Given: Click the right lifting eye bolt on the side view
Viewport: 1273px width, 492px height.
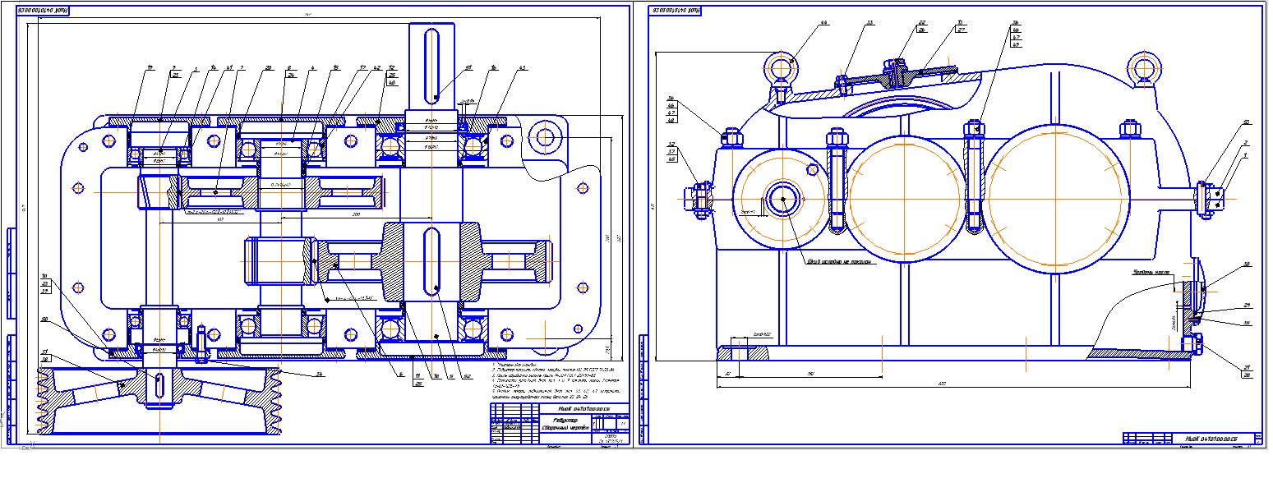Looking at the screenshot, I should coord(1142,68).
